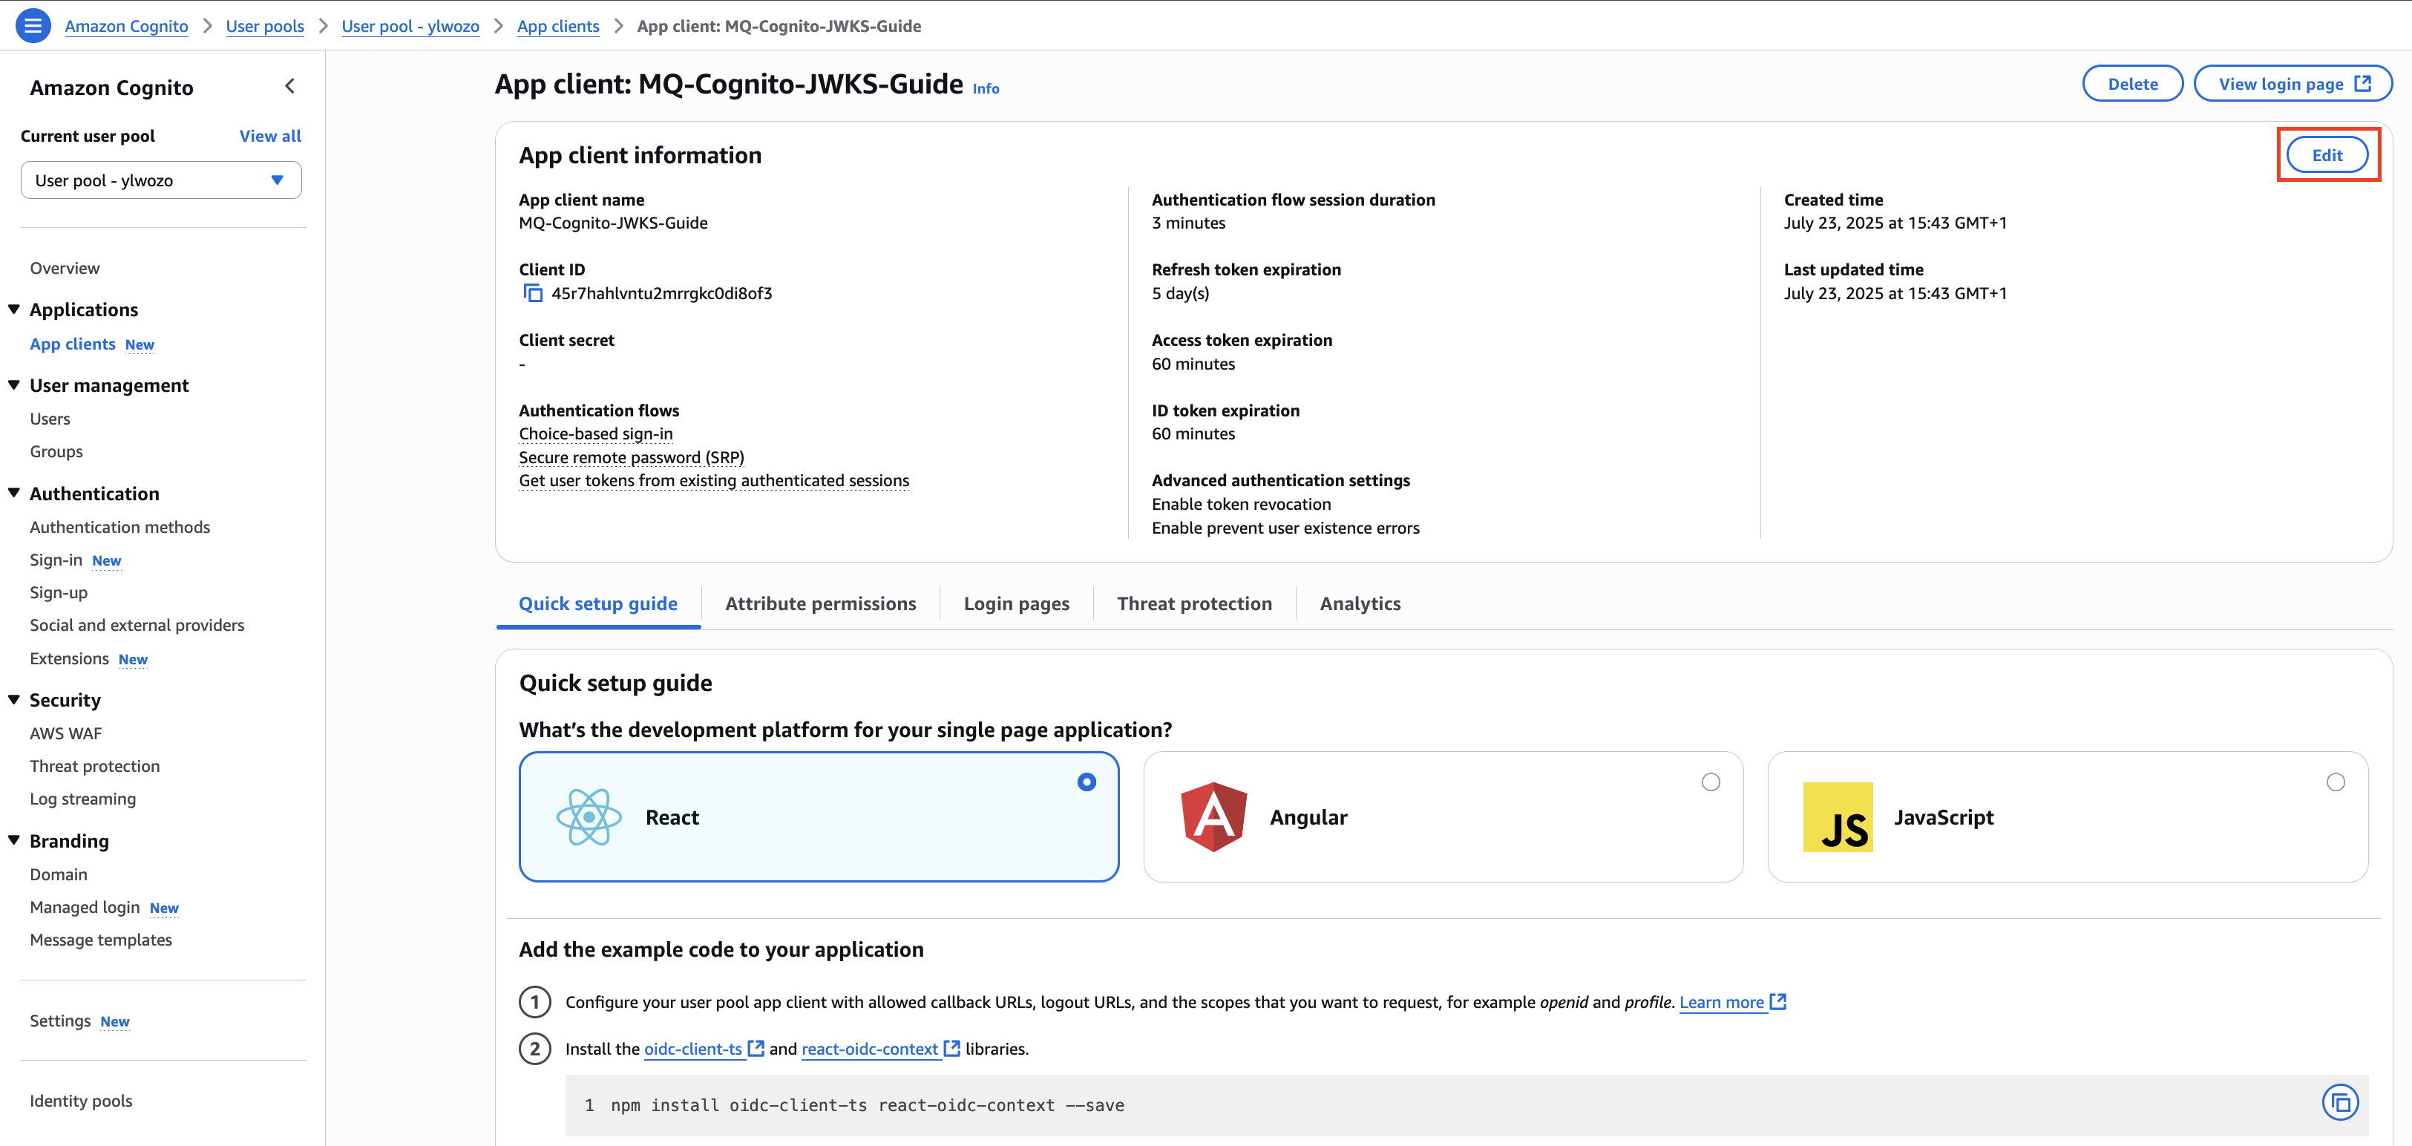
Task: Click Secure remote password (SRP) link
Action: click(x=631, y=457)
